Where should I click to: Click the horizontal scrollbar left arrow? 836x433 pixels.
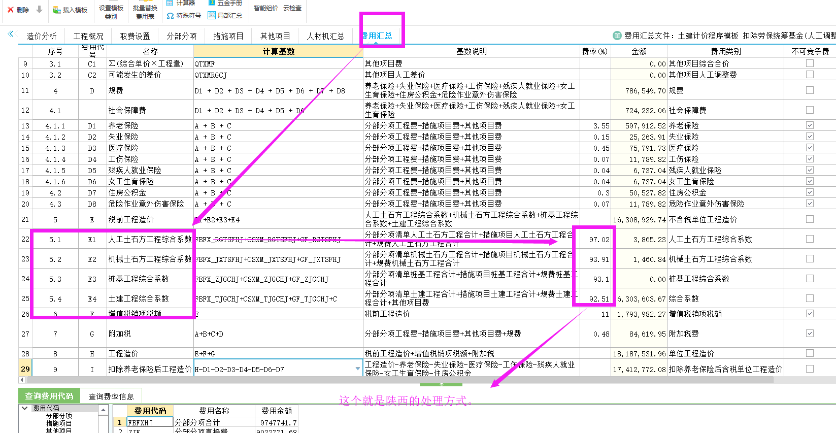tap(21, 380)
